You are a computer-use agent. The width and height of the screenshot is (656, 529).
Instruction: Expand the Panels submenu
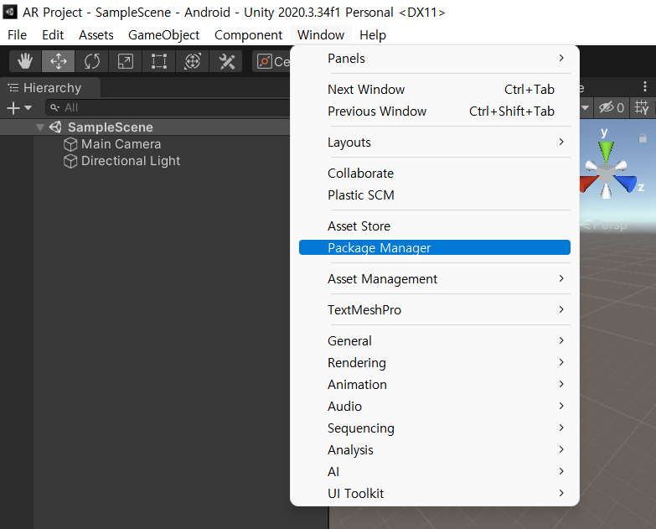[434, 58]
